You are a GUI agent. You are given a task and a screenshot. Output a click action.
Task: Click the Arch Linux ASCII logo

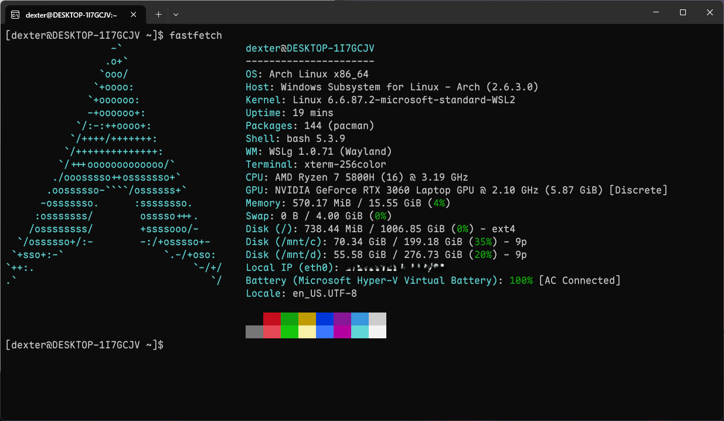tap(114, 165)
